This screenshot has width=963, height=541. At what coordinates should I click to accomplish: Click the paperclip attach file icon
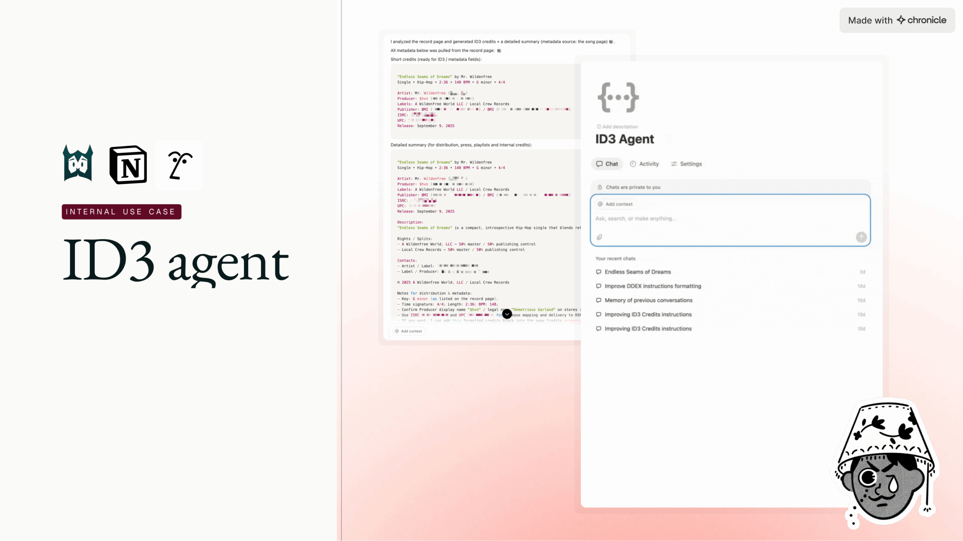tap(599, 237)
